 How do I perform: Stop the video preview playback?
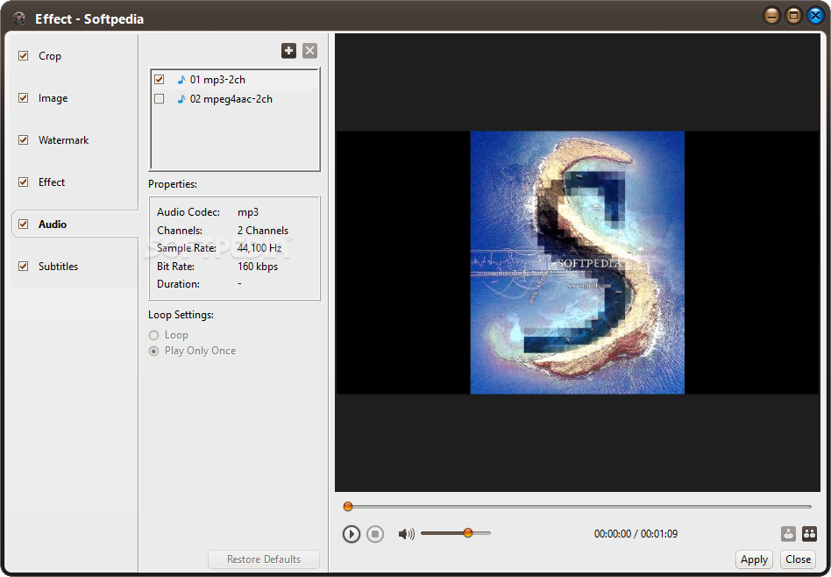375,534
